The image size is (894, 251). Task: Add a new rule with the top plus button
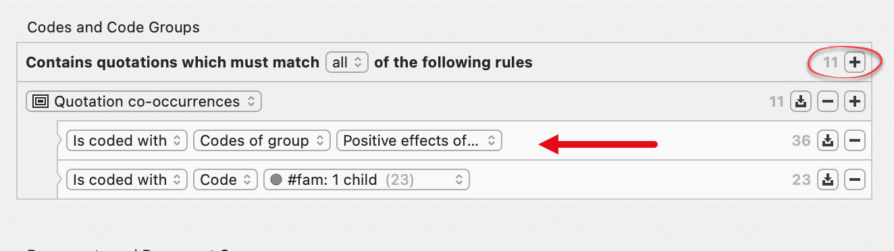tap(855, 63)
